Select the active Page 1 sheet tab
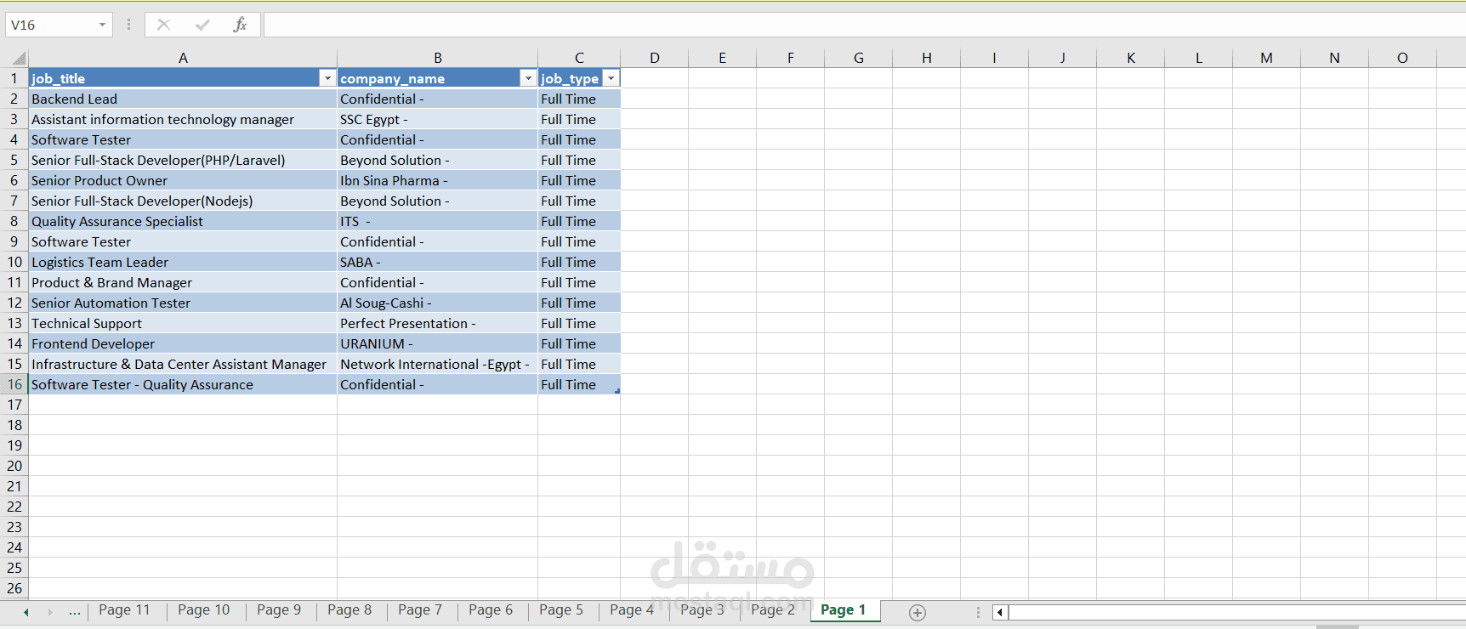 click(x=844, y=610)
